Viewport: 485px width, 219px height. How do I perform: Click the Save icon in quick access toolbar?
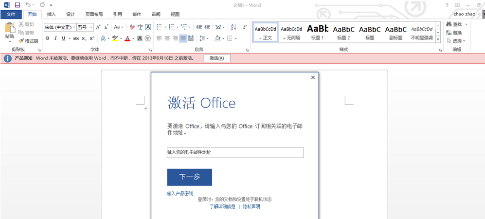click(x=18, y=5)
